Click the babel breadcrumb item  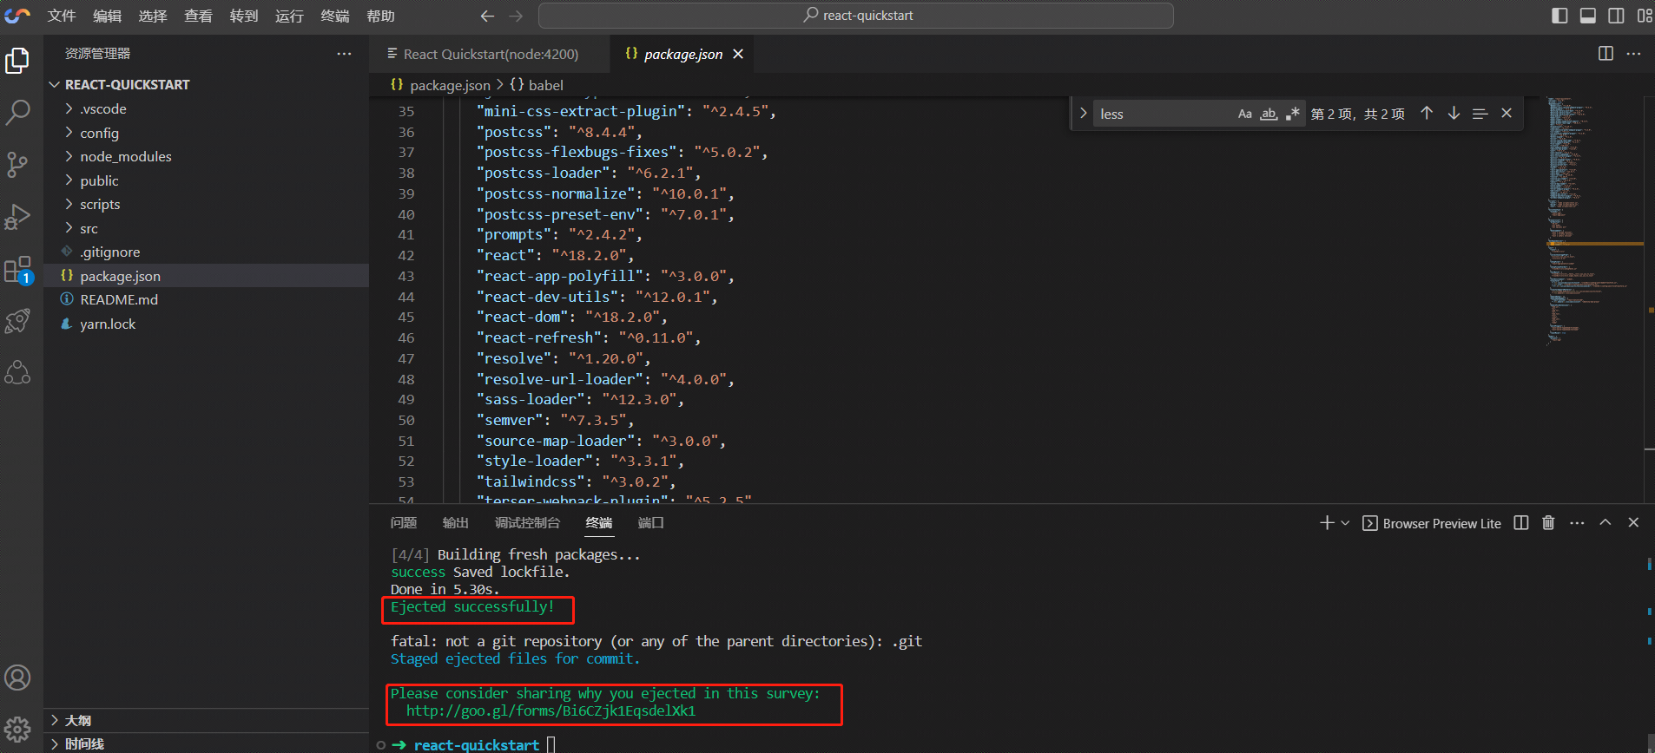point(537,85)
